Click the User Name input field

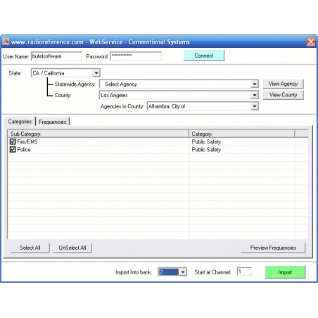(56, 56)
